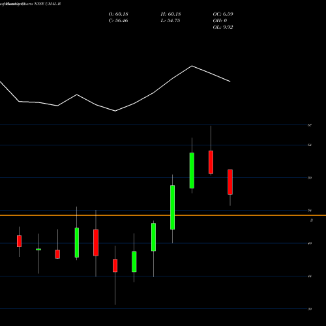Click the 67 price axis label
The image size is (326, 326).
pyautogui.click(x=310, y=125)
